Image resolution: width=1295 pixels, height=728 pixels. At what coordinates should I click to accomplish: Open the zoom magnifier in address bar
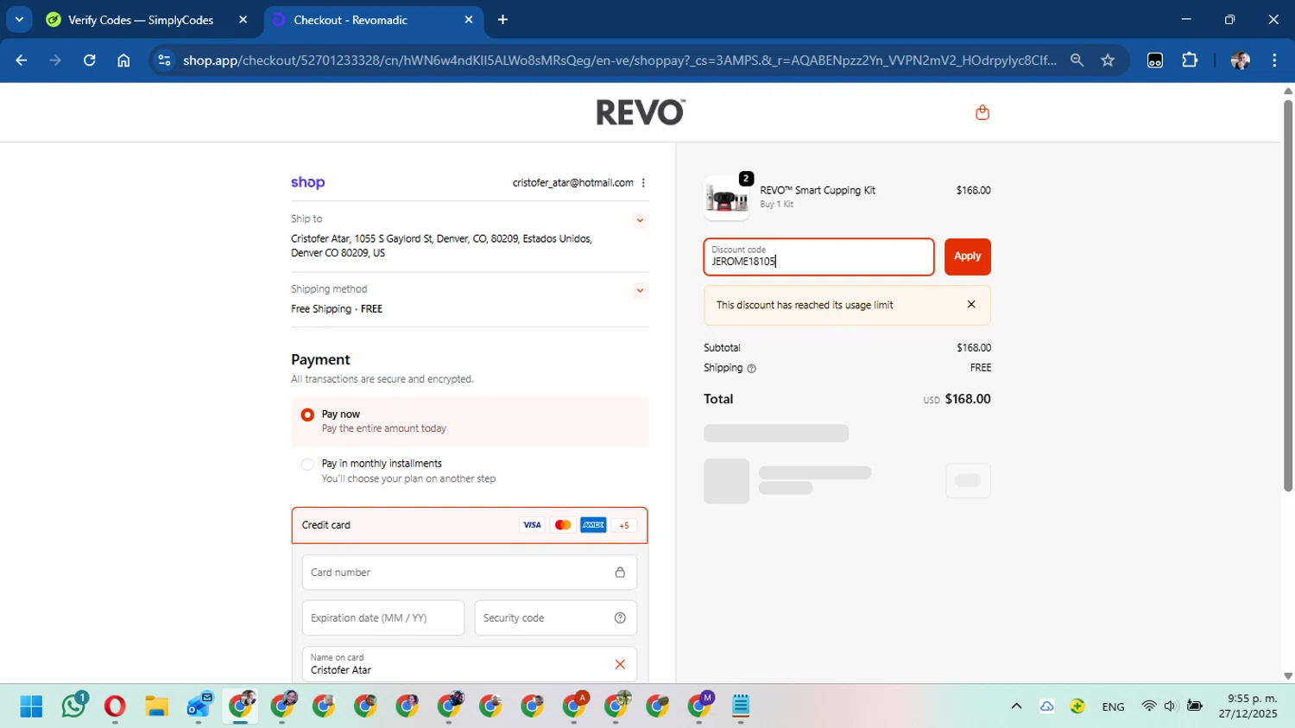pyautogui.click(x=1077, y=60)
